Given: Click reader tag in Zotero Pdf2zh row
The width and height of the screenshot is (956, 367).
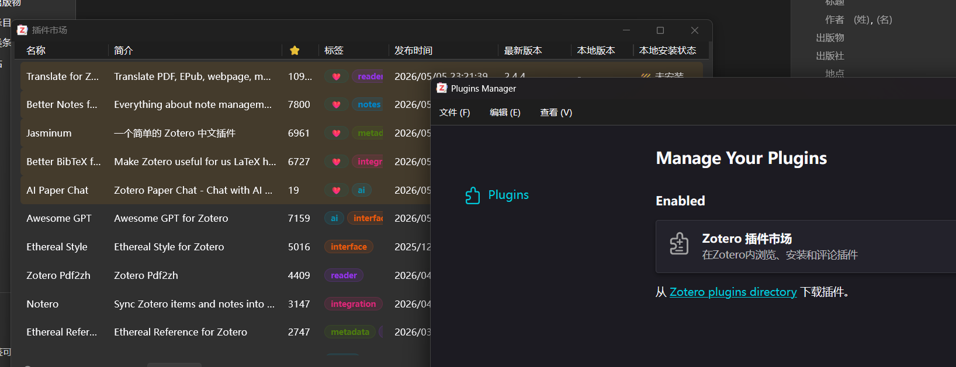Looking at the screenshot, I should (344, 275).
